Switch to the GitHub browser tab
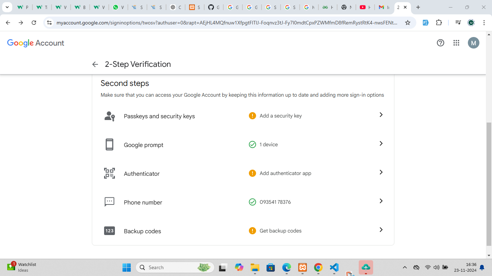This screenshot has width=492, height=276. coord(214,7)
